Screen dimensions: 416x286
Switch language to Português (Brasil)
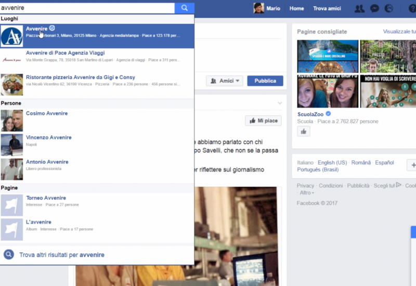click(318, 170)
